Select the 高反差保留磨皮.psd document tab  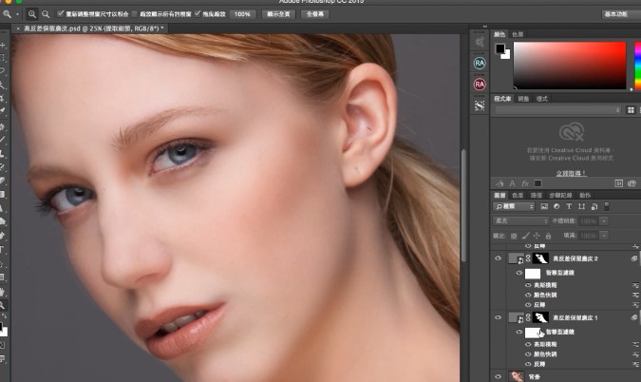tap(93, 29)
